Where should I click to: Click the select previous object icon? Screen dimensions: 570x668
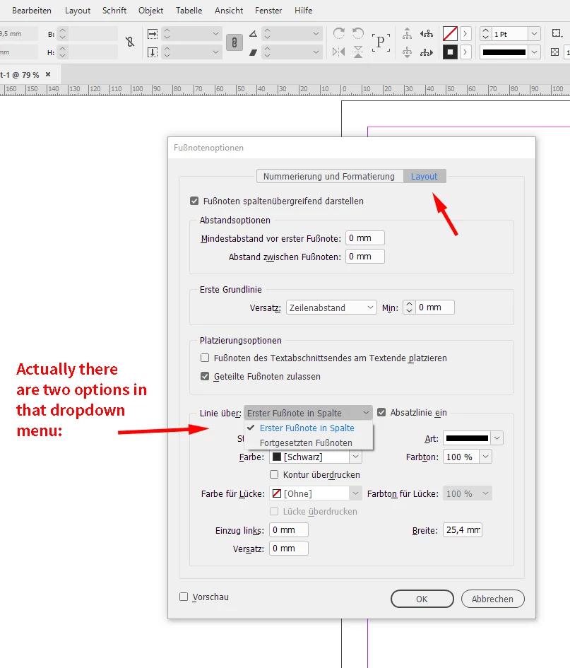[x=427, y=33]
